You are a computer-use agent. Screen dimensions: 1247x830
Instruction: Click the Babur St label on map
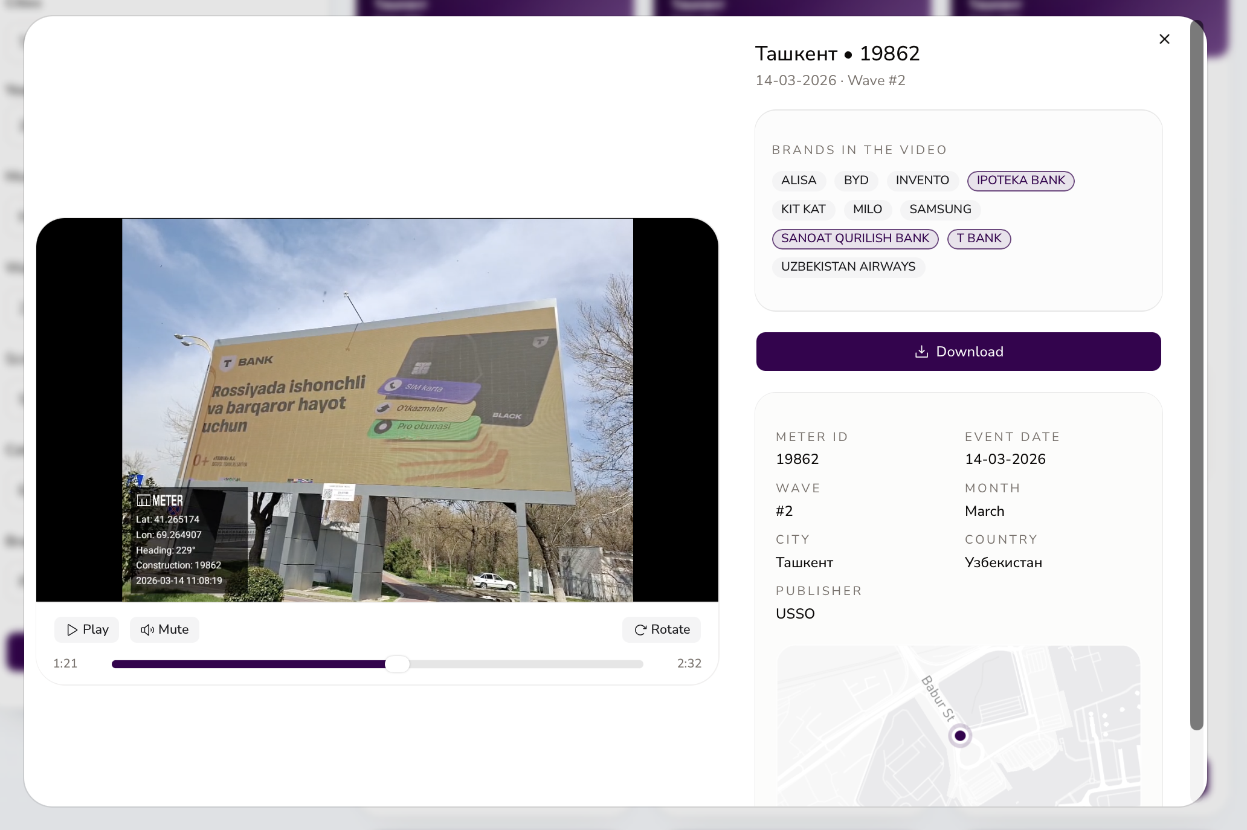pyautogui.click(x=938, y=699)
